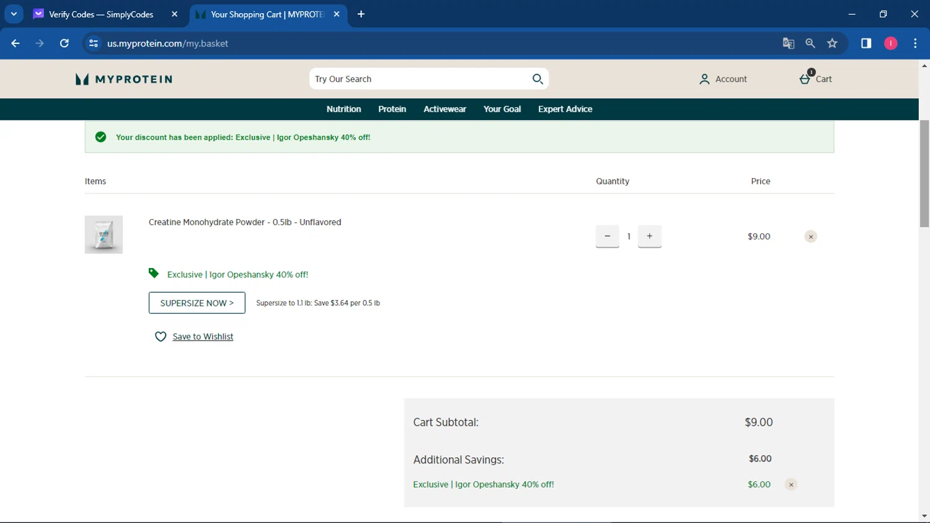Click the creatine item price $9.00
Screen dimensions: 930x523
tap(759, 236)
